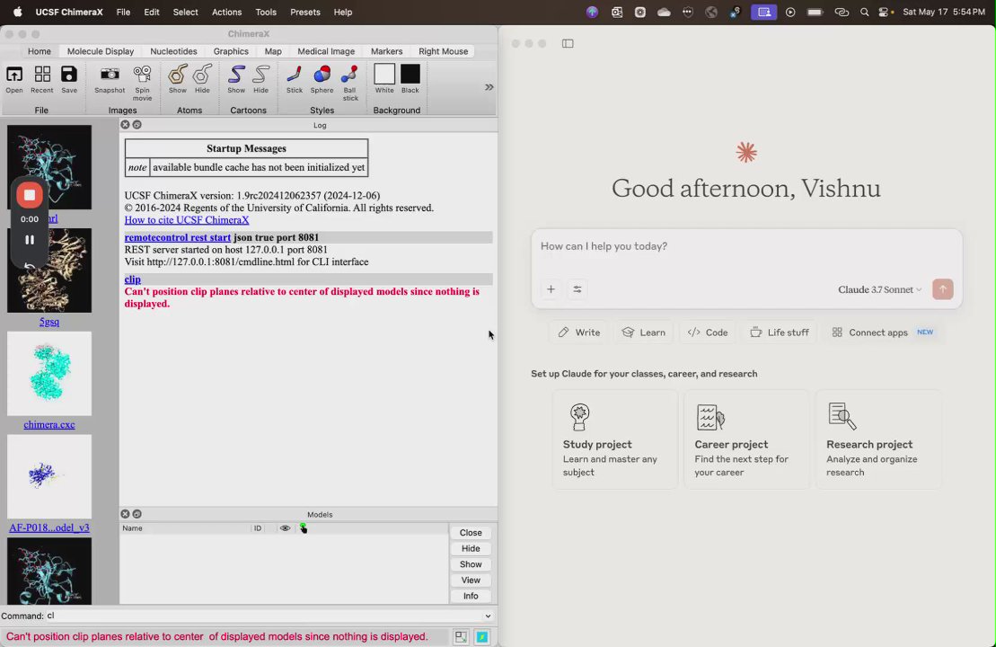Click the green selection column icon in Models
996x647 pixels.
coord(303,528)
